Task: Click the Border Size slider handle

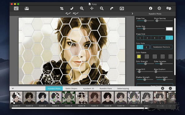Action: click(x=144, y=29)
